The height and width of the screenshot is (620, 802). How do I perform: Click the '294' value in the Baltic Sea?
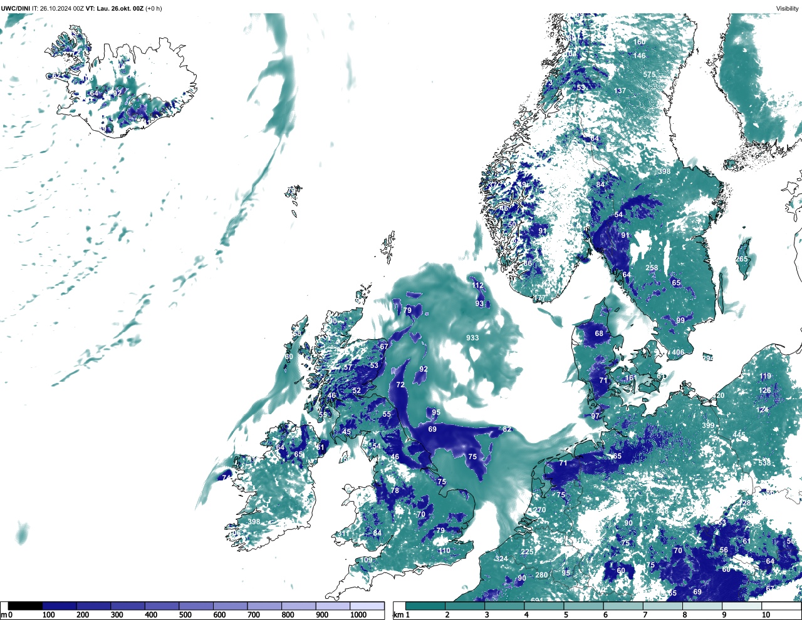[x=707, y=358]
